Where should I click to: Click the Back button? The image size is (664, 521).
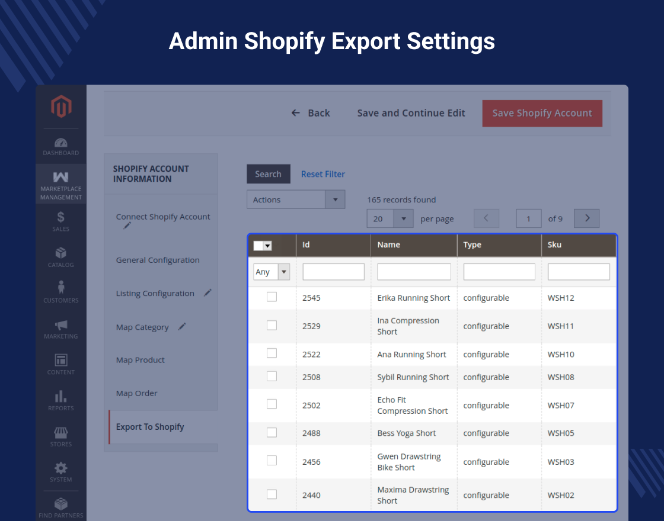click(311, 113)
